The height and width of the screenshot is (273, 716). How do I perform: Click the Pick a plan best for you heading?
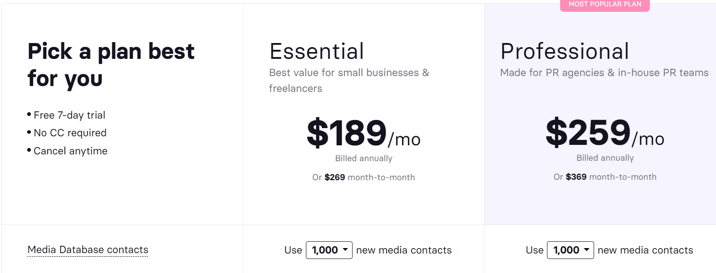click(x=111, y=65)
